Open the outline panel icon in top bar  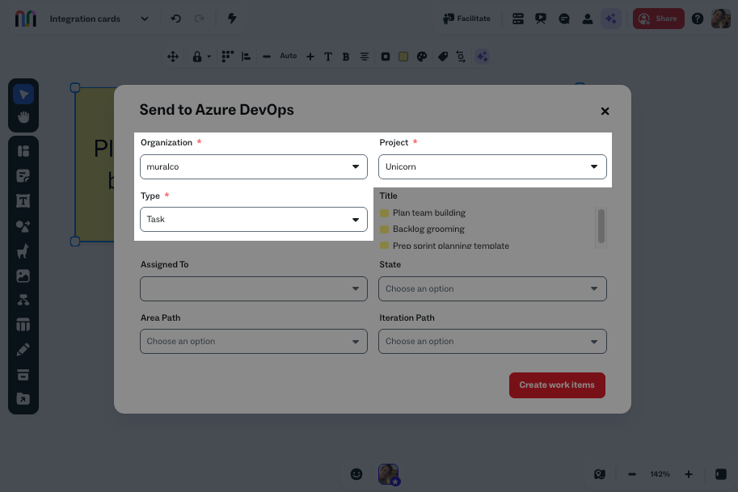coord(517,19)
